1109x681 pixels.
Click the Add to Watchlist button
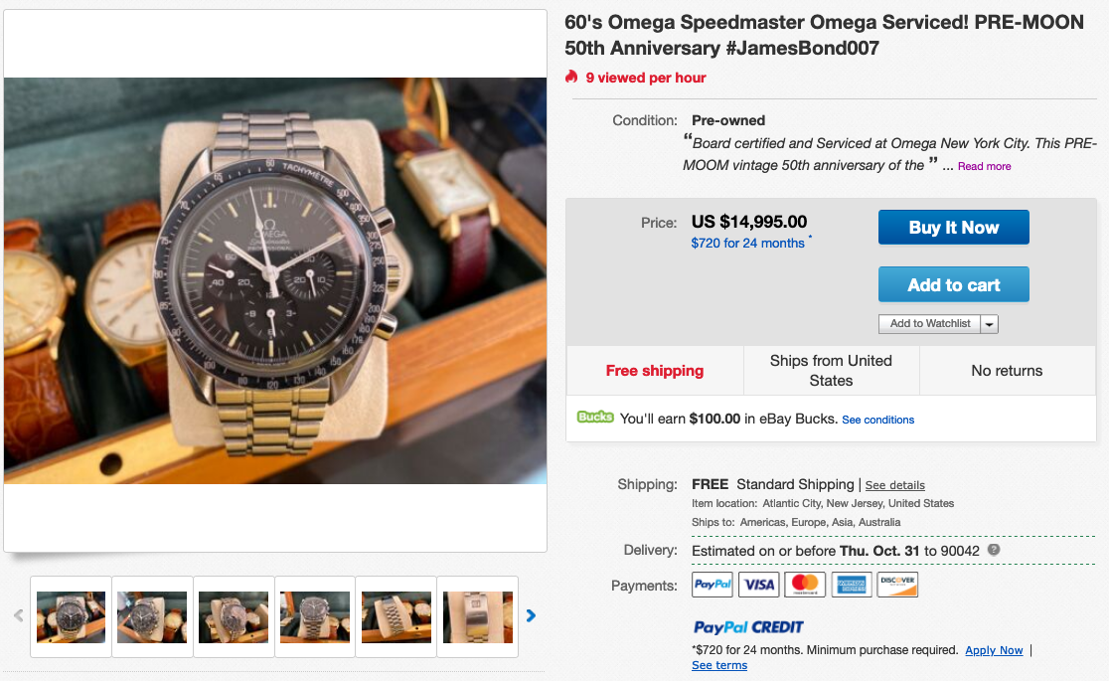point(929,324)
